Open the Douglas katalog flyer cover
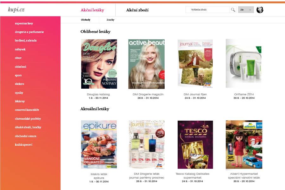The width and height of the screenshot is (285, 190). [99, 64]
